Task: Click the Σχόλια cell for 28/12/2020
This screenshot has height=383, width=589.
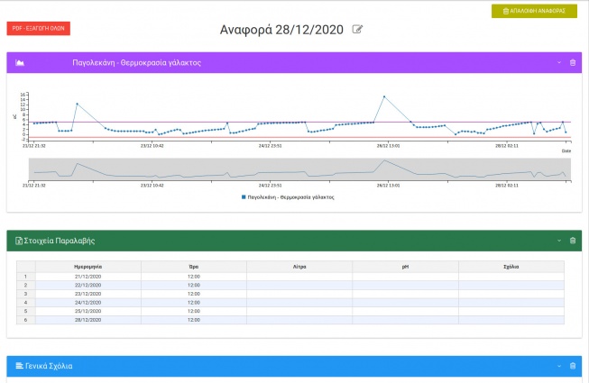Action: tap(511, 320)
